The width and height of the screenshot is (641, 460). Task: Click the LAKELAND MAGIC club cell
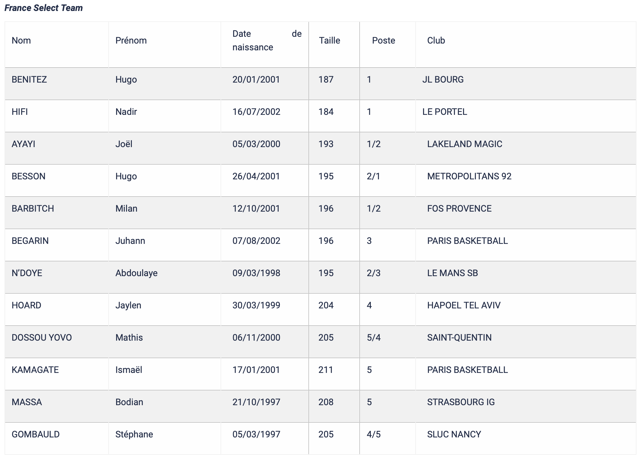(x=465, y=144)
